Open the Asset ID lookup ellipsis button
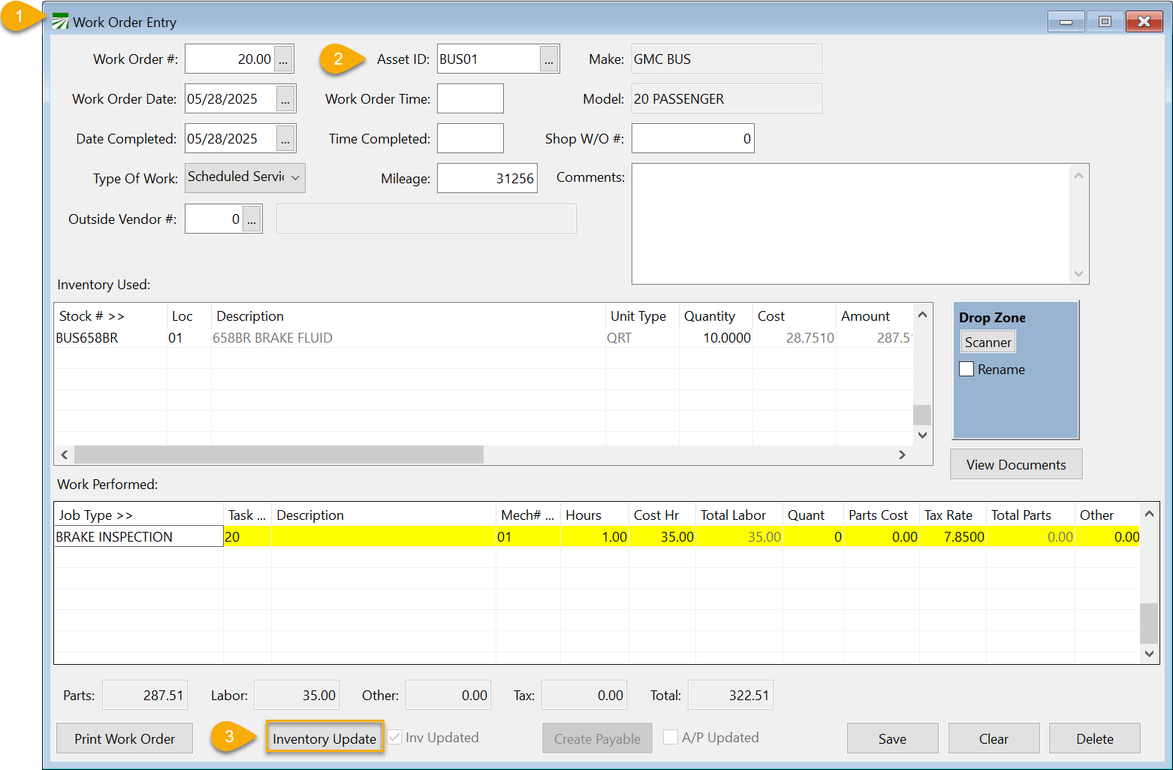Image resolution: width=1173 pixels, height=770 pixels. coord(549,59)
